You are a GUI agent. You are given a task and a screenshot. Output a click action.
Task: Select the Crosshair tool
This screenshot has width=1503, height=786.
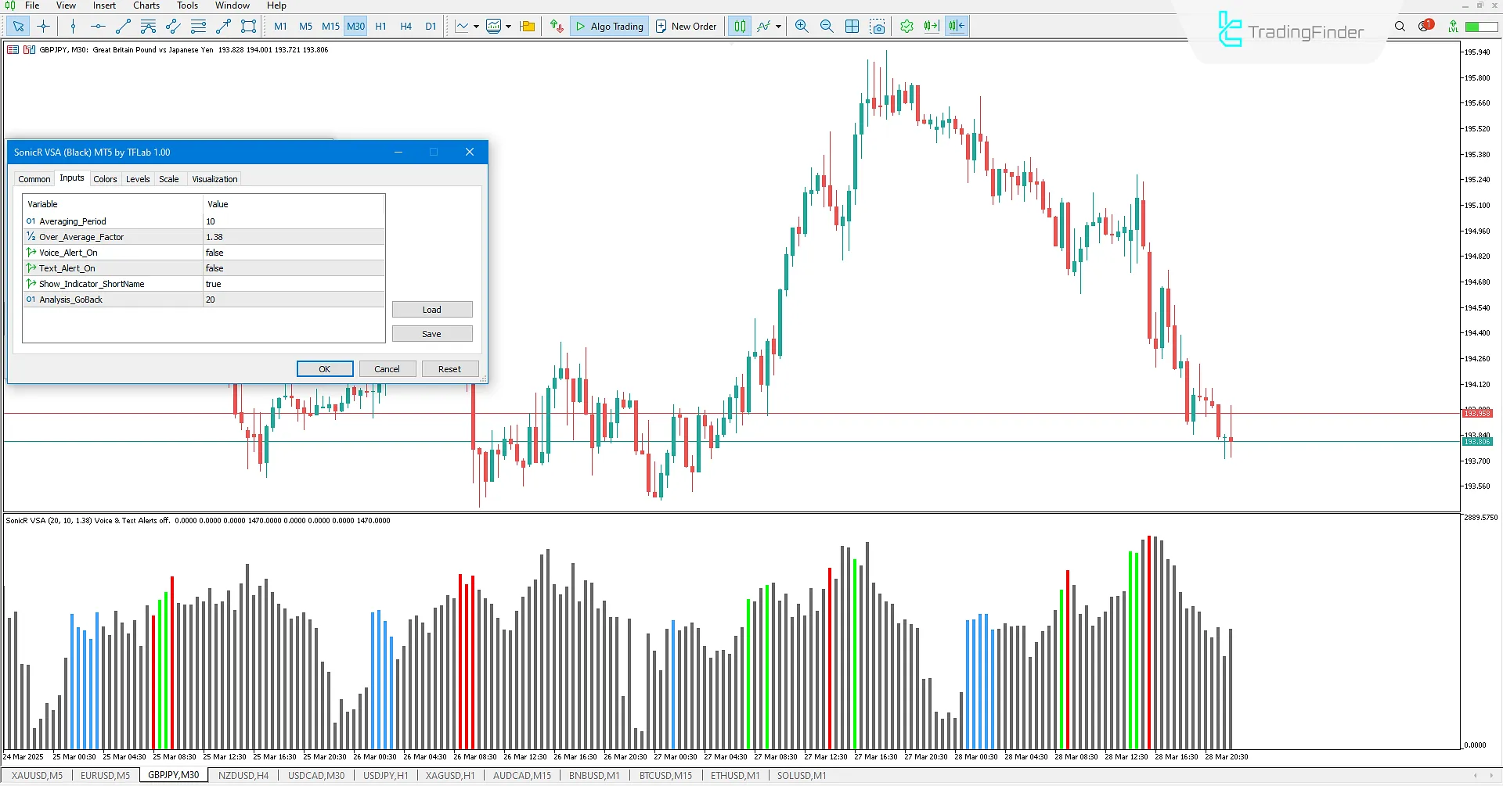(x=43, y=26)
